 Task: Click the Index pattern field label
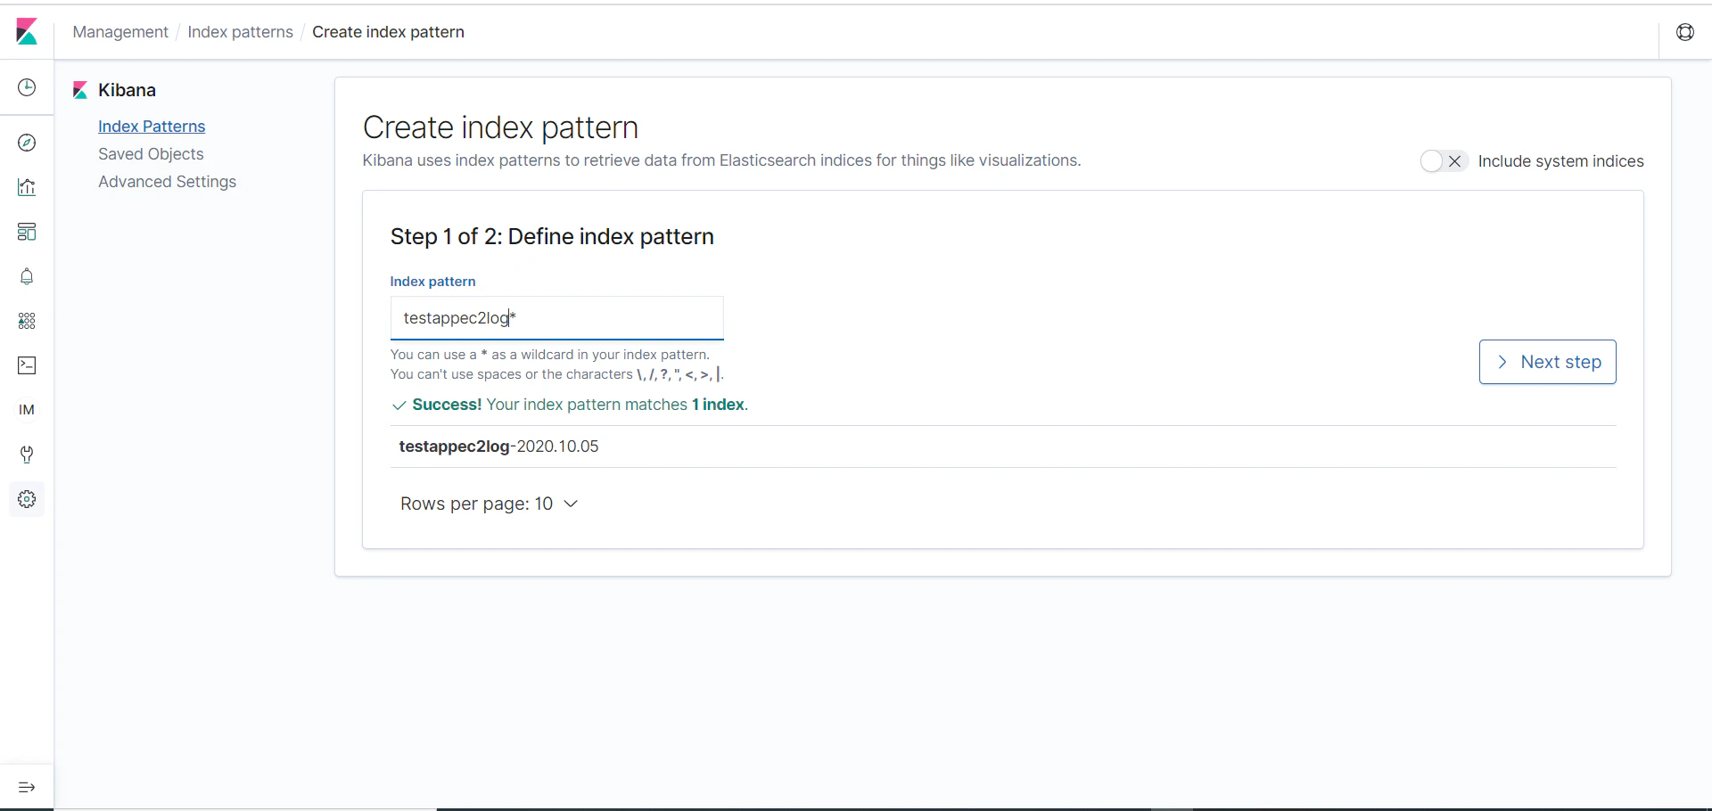[432, 282]
